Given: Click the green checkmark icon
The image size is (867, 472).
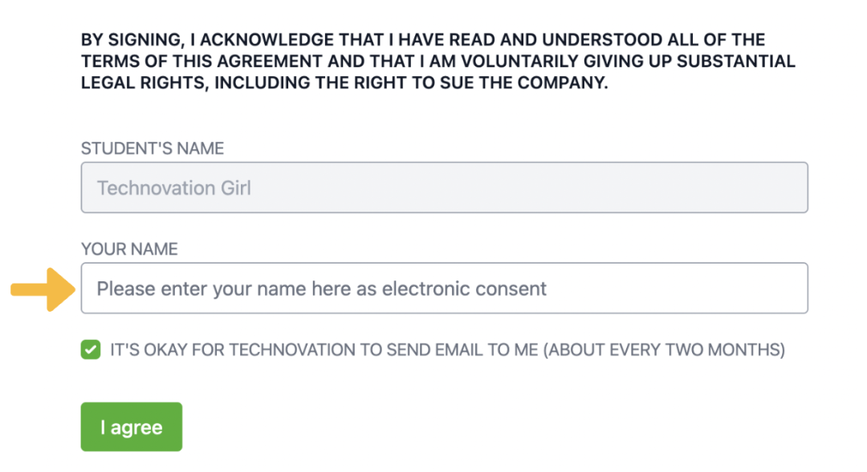Looking at the screenshot, I should point(91,350).
